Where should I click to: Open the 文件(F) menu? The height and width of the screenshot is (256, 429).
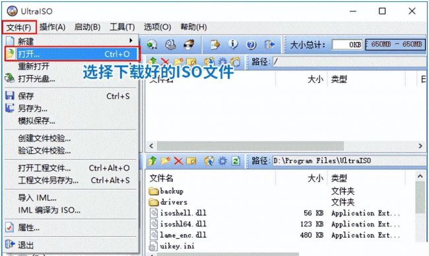[x=19, y=28]
